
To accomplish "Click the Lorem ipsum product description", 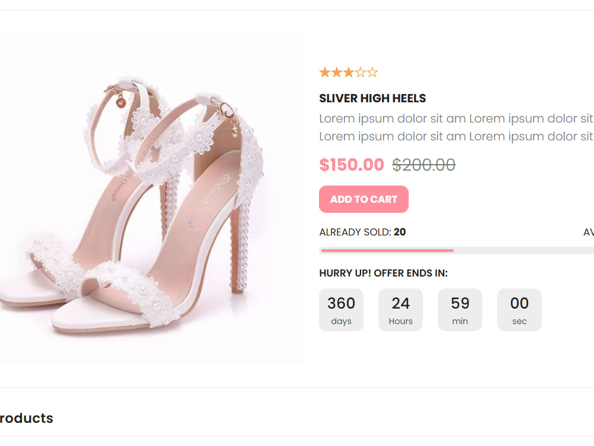I will point(456,127).
